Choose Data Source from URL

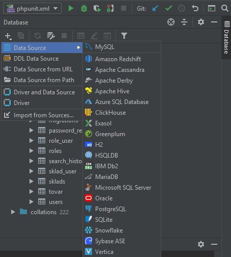[x=42, y=69]
